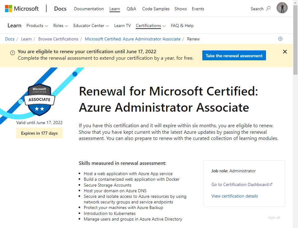The width and height of the screenshot is (298, 228).
Task: Click the Learn section heading link
Action: coord(14,26)
